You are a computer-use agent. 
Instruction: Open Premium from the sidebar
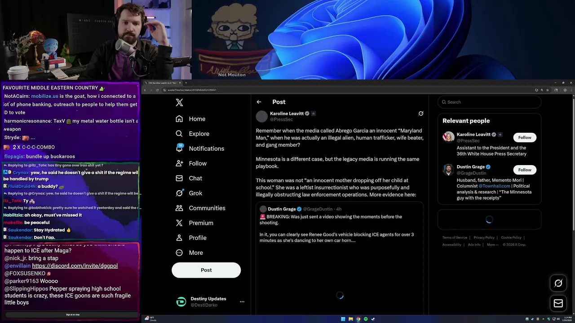[194, 223]
